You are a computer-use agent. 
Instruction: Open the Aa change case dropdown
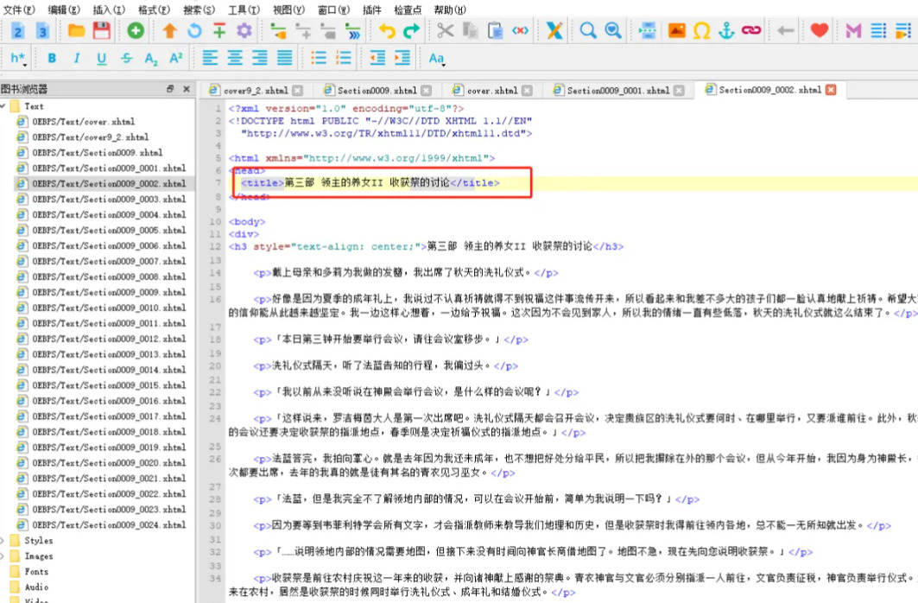coord(436,59)
